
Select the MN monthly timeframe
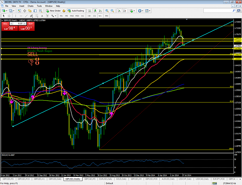tap(106, 16)
